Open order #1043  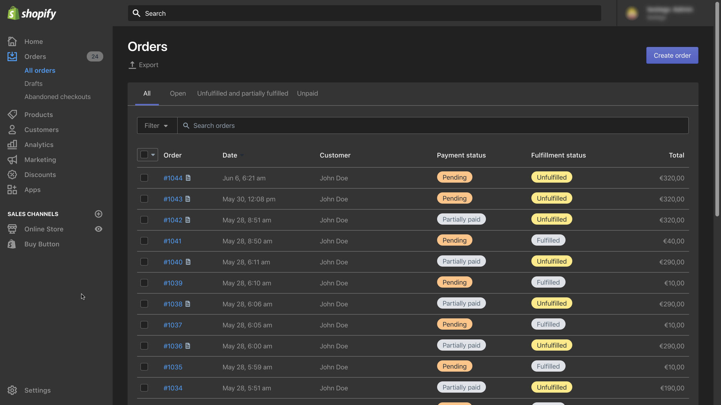(x=173, y=199)
